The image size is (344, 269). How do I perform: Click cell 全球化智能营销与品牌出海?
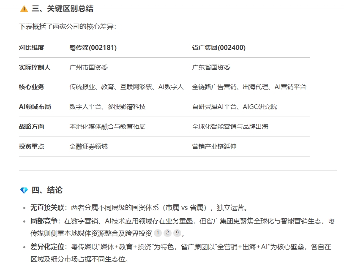230,127
